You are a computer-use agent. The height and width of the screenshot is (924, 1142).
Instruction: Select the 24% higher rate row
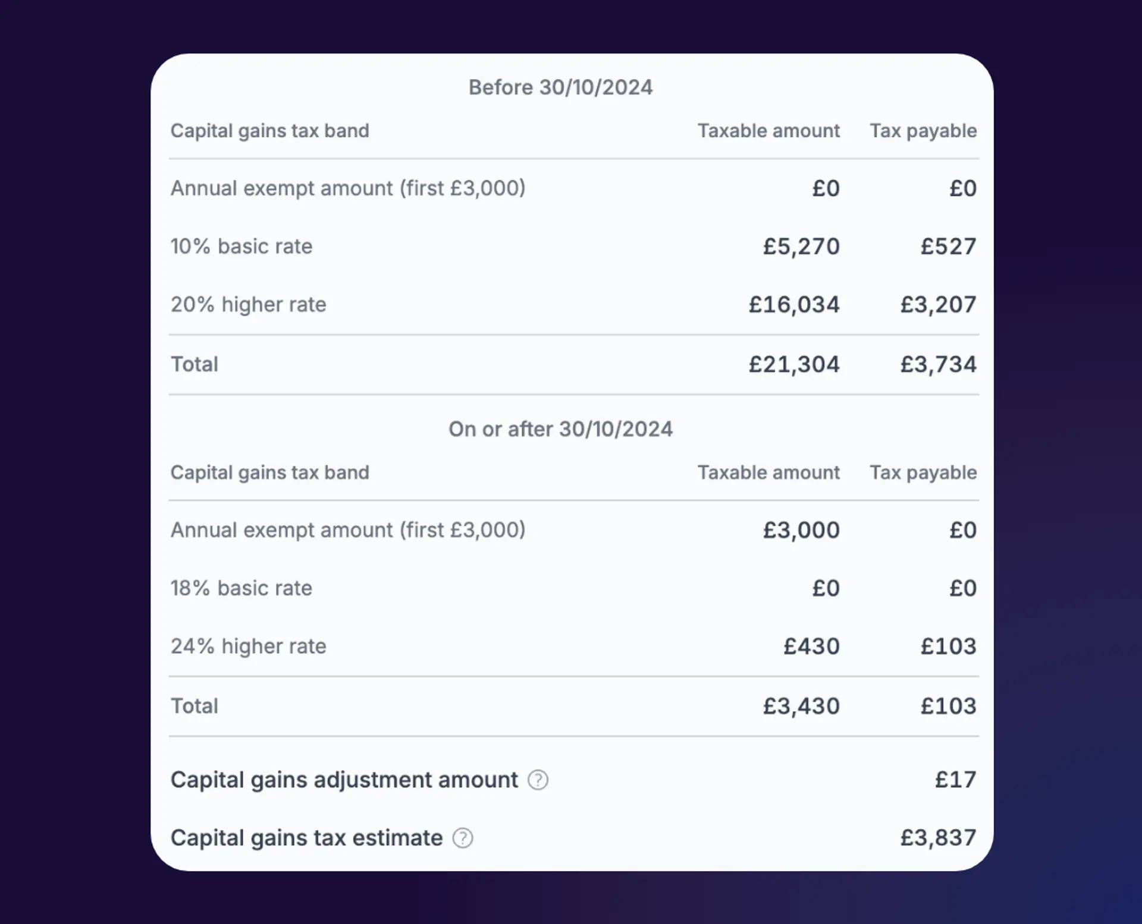248,646
